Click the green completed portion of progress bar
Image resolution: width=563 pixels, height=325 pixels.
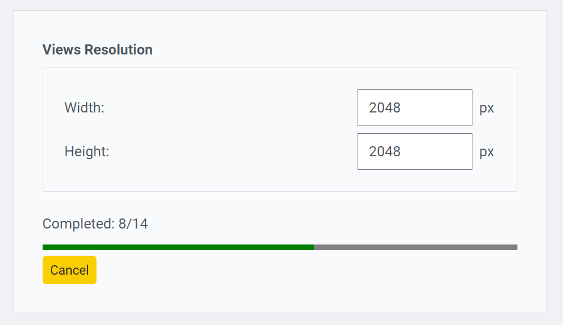[178, 247]
